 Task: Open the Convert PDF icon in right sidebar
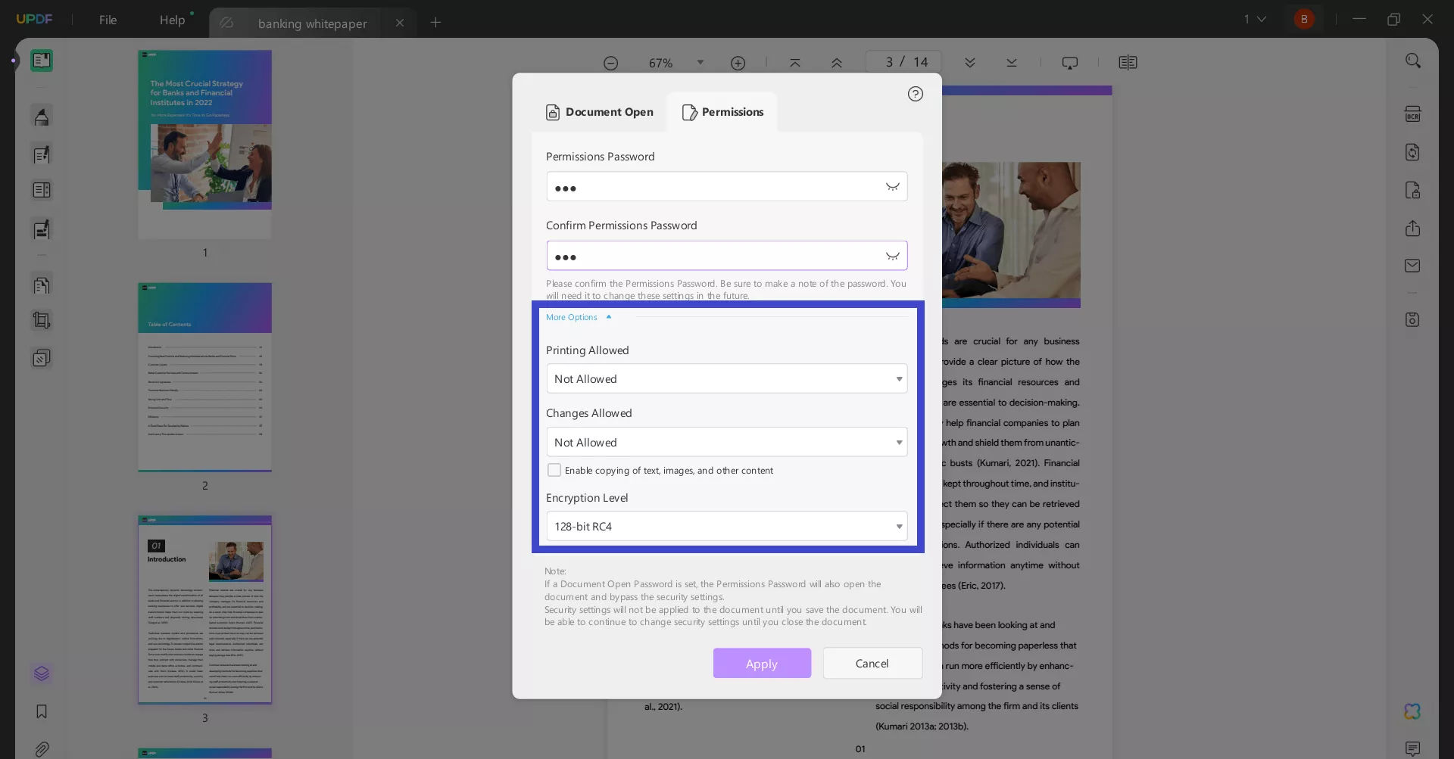click(x=1412, y=152)
